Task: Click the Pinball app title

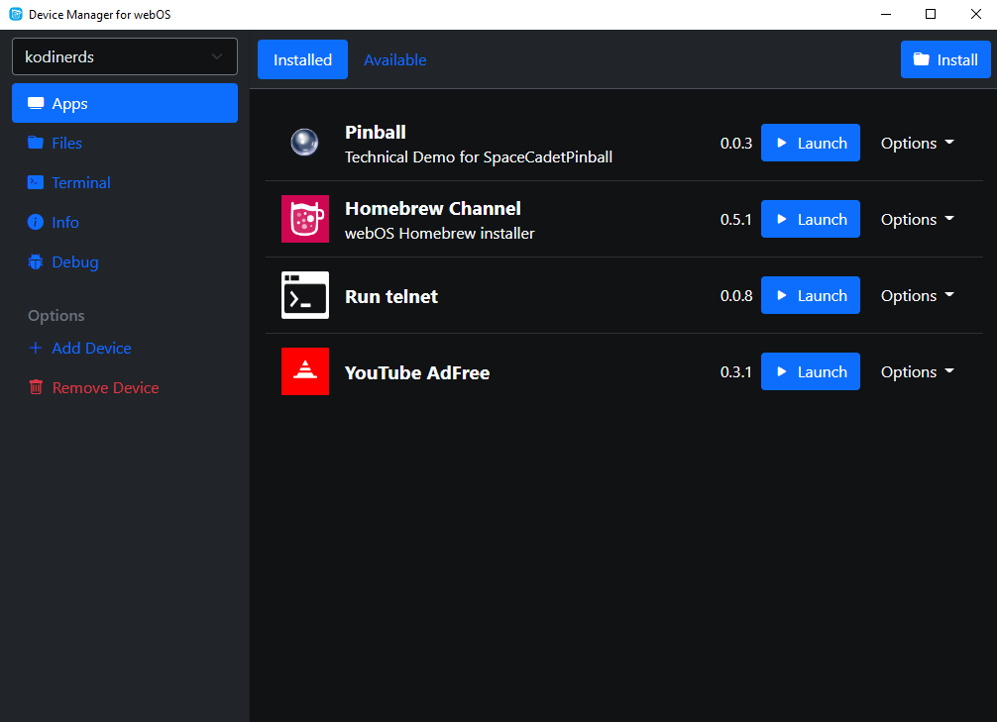Action: coord(376,132)
